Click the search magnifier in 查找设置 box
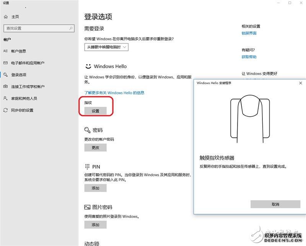Screen dimensions: 306x246 [x=71, y=28]
